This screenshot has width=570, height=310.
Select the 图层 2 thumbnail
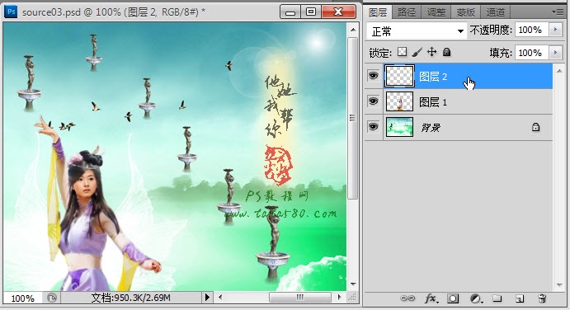399,76
